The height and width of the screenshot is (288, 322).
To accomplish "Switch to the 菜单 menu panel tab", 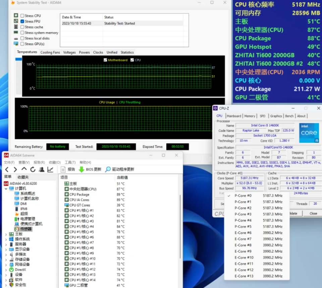I will [x=8, y=177].
